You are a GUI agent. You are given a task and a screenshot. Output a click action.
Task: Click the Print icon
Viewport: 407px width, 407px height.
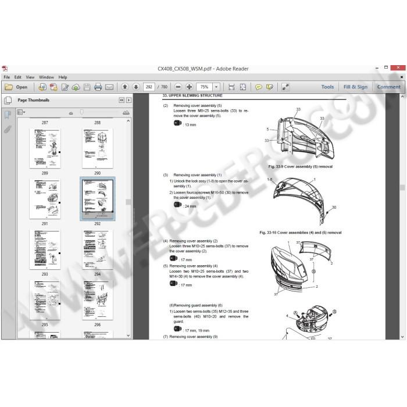click(x=98, y=87)
